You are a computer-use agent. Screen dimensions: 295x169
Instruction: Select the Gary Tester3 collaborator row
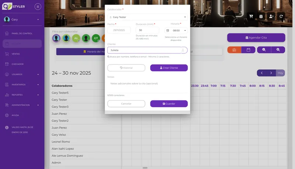click(86, 107)
